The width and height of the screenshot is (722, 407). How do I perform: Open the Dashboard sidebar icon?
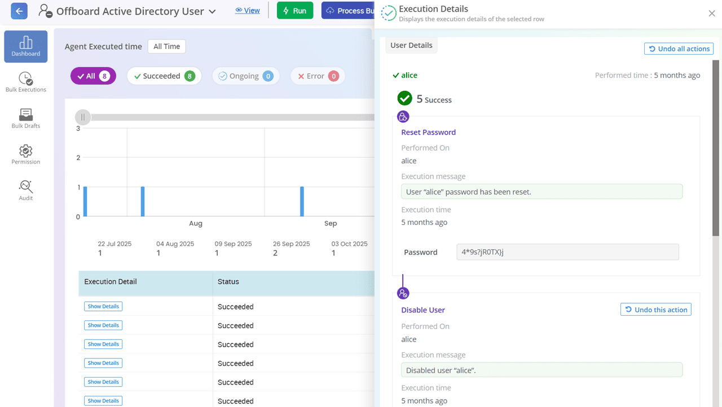point(26,46)
